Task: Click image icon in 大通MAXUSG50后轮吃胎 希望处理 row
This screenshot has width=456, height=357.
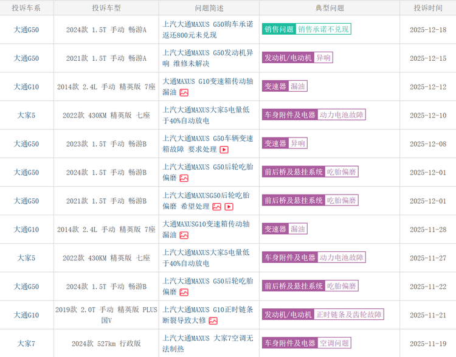Action: point(216,207)
